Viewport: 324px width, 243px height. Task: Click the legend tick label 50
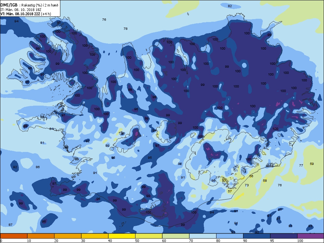pos(137,241)
